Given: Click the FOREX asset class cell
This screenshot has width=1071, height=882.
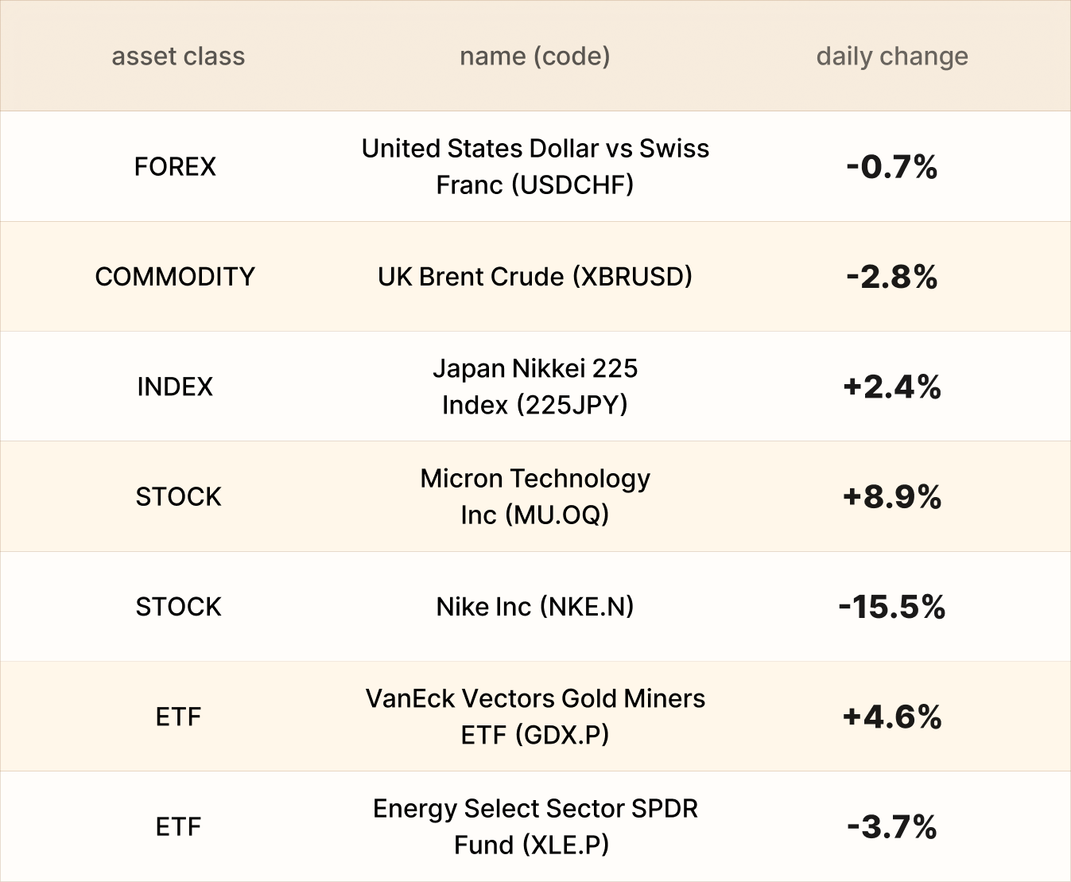Looking at the screenshot, I should (175, 166).
